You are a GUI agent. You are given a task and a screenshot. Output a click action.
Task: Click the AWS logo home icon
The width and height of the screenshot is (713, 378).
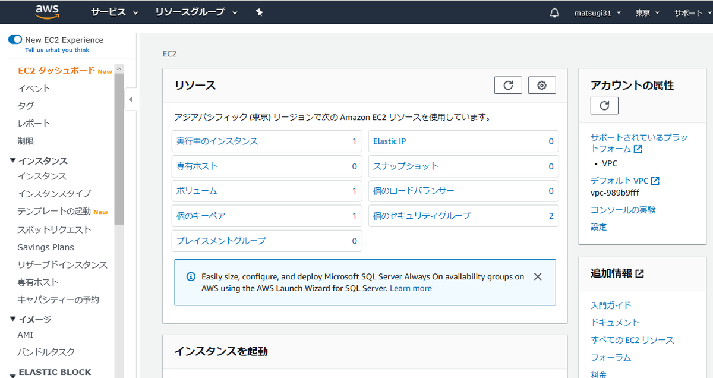(x=48, y=11)
